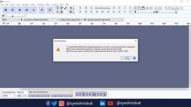Image resolution: width=191 pixels, height=107 pixels.
Task: Open the Transport menu
Action: (x=25, y=4)
